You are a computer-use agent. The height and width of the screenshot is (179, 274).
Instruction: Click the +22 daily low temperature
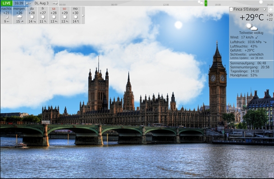(x=269, y=19)
